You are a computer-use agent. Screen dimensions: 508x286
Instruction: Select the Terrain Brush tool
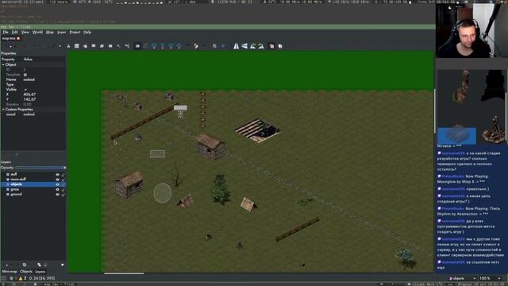(76, 46)
